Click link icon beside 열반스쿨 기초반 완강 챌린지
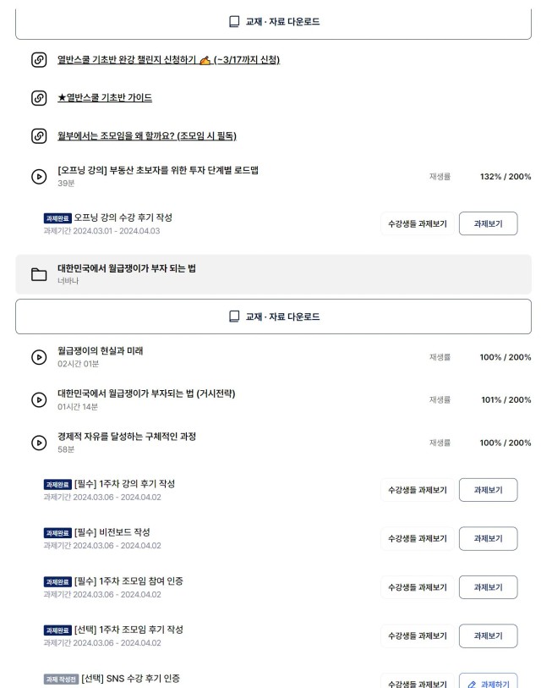The image size is (541, 688). pos(39,60)
